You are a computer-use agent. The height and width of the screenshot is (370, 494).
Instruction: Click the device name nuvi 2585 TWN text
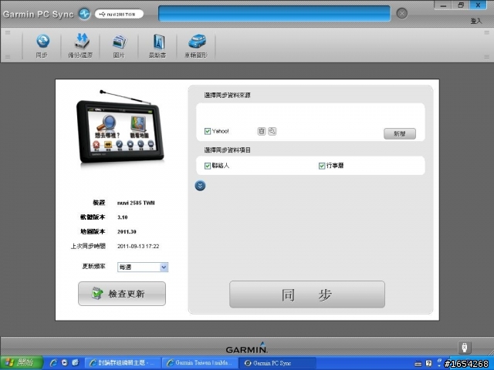coord(136,203)
